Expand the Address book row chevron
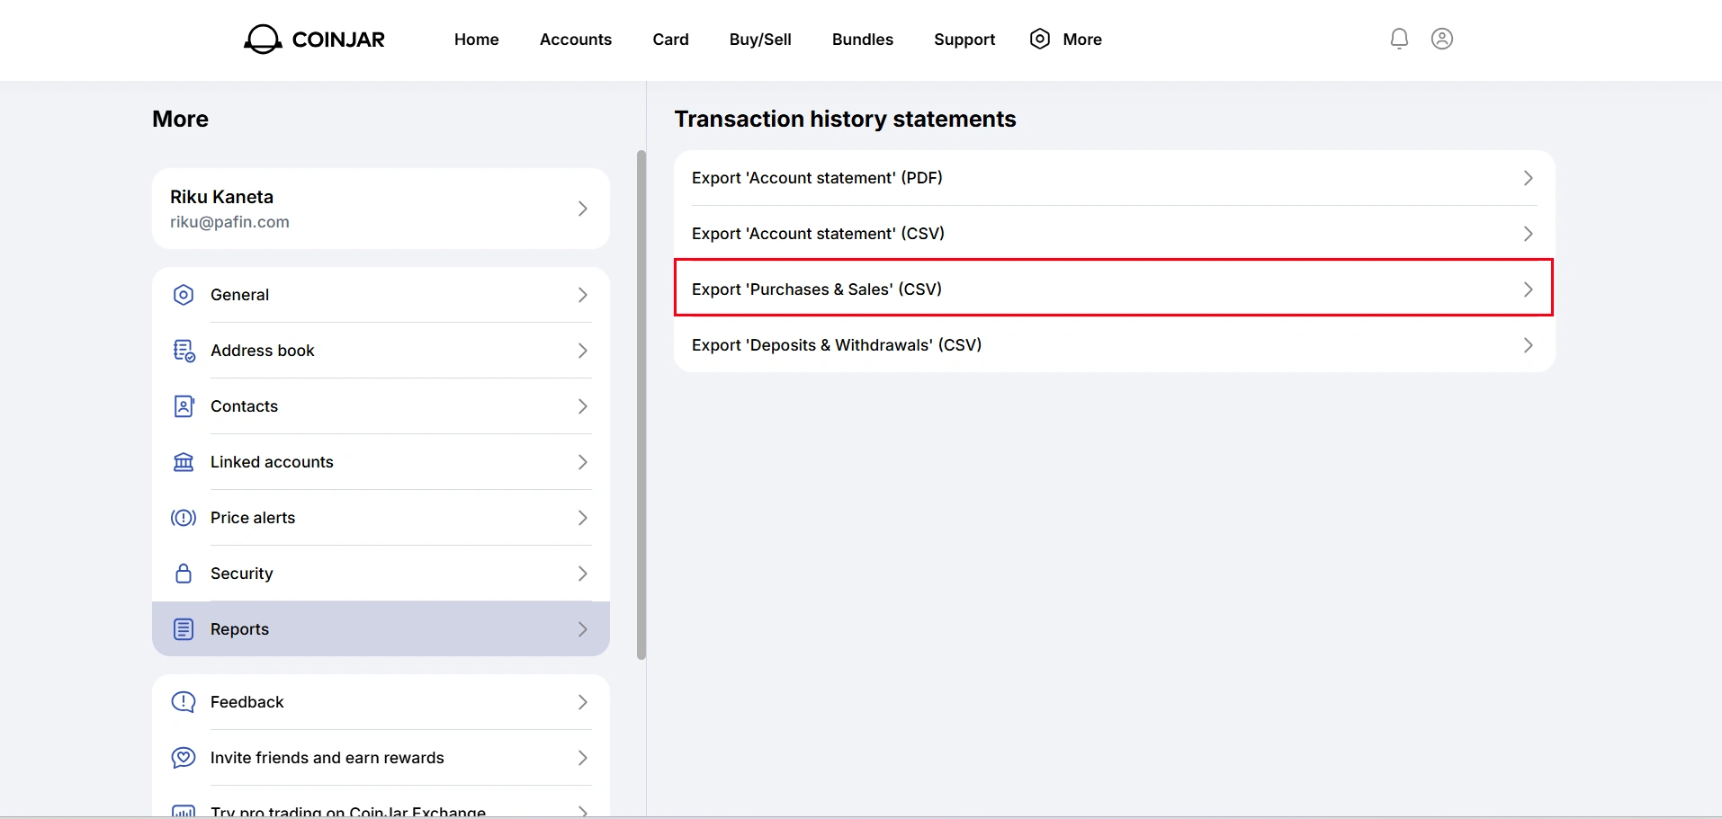 [x=583, y=351]
